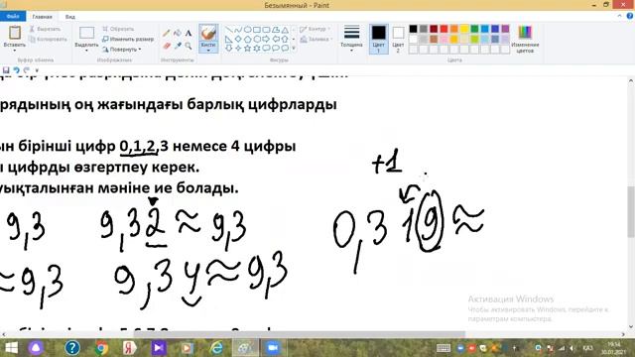635x357 pixels.
Task: Activate Color 2 (Цвет 2) selector
Action: point(398,39)
